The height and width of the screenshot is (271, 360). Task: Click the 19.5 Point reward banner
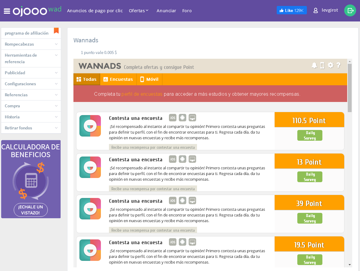309,244
